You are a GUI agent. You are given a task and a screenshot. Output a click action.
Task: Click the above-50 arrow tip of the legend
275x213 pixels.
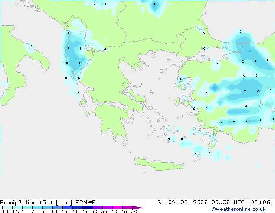[x=137, y=207]
